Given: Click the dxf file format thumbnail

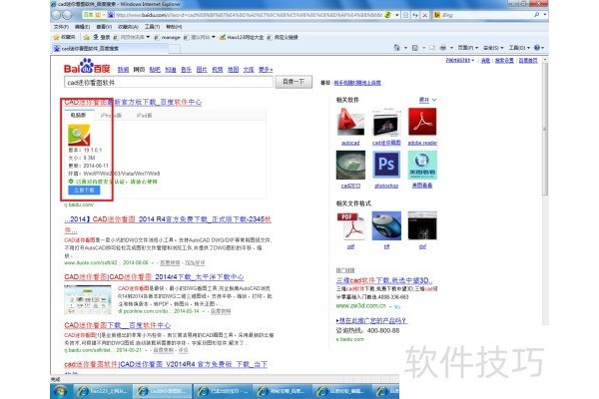Looking at the screenshot, I should [x=422, y=226].
